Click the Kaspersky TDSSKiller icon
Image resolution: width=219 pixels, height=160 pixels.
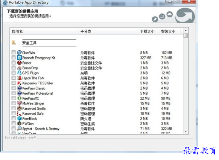coord(19,83)
